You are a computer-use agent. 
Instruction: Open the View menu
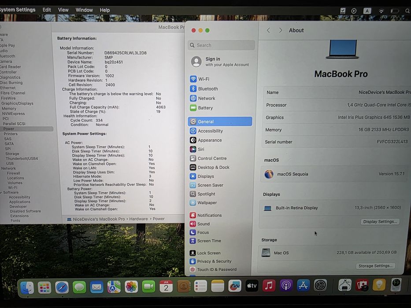pos(63,10)
